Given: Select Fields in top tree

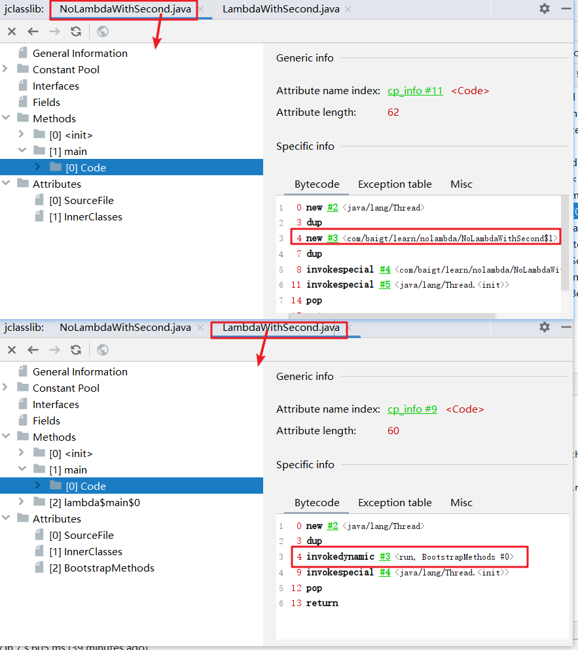Looking at the screenshot, I should click(x=46, y=103).
